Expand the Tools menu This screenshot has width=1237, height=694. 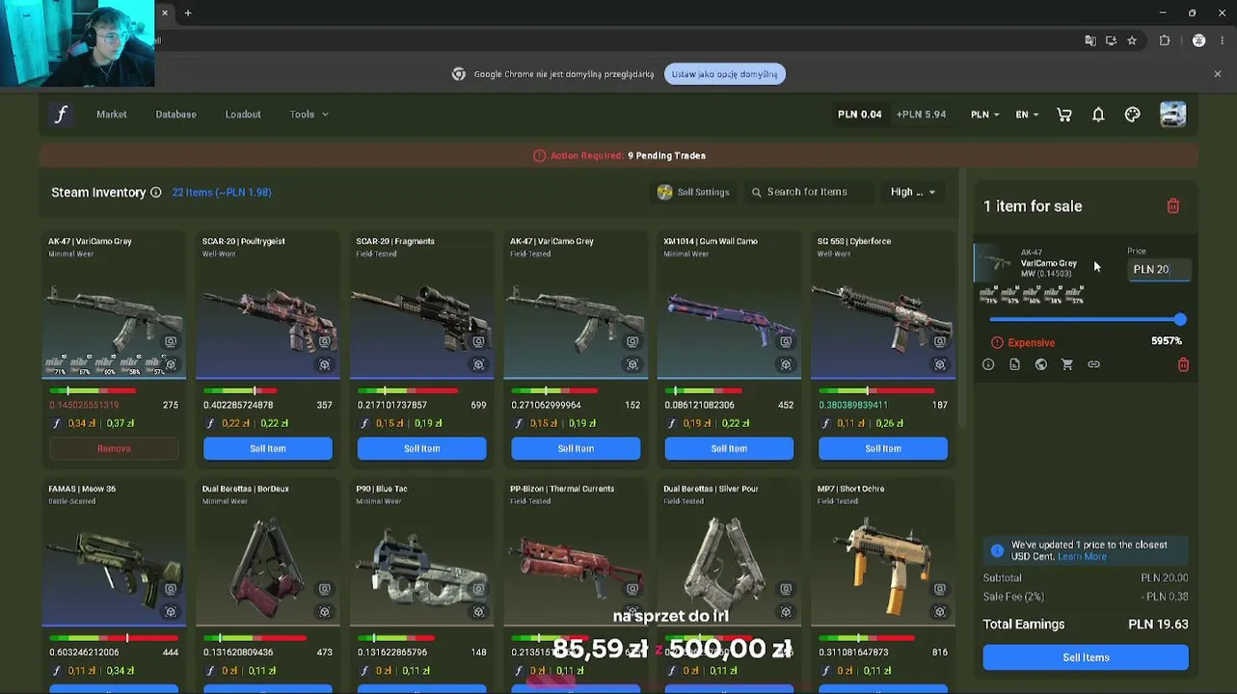309,115
